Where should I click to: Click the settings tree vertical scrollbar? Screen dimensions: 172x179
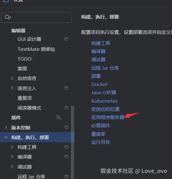coord(73,142)
